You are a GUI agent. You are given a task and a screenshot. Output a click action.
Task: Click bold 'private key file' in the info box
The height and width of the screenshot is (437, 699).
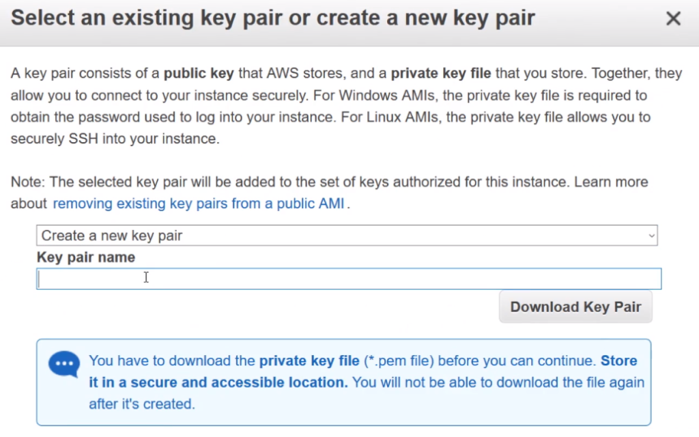[309, 361]
